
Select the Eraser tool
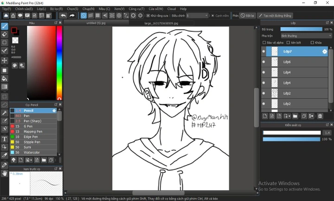pos(5,34)
